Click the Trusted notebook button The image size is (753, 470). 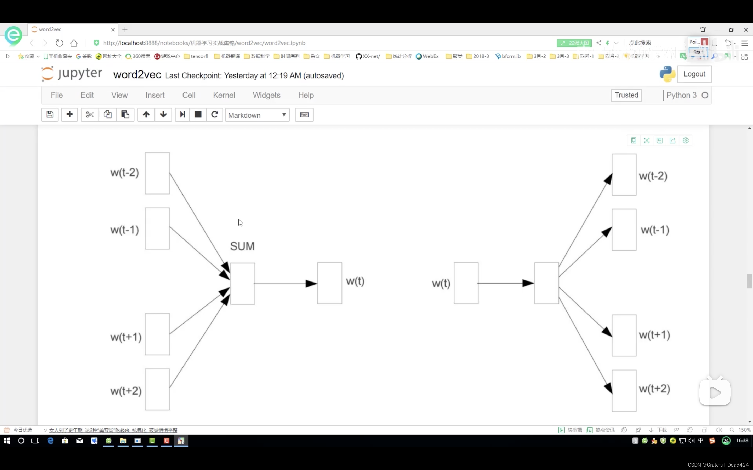tap(626, 95)
